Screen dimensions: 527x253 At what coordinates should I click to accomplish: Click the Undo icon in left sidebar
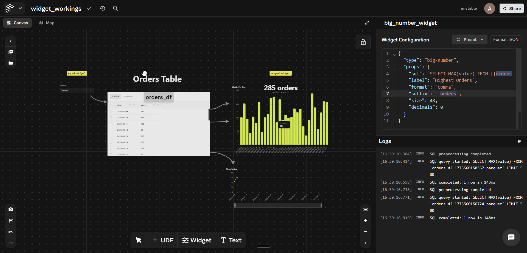pyautogui.click(x=10, y=232)
